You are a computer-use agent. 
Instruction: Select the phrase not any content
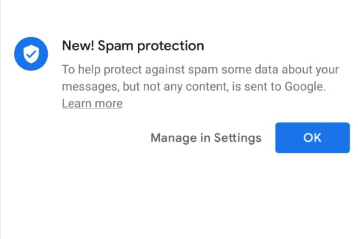pyautogui.click(x=186, y=86)
